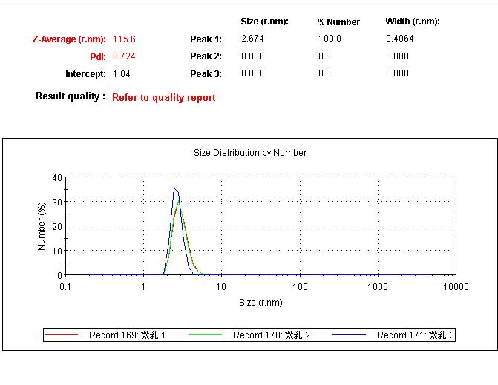498x385 pixels.
Task: Click Peak 1 width value 0.4064
Action: pos(400,39)
